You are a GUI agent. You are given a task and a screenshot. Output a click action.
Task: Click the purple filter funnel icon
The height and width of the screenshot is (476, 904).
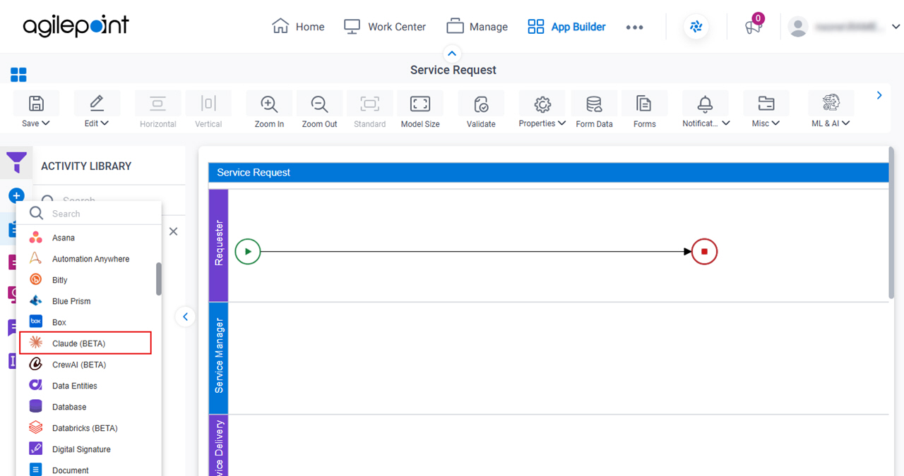[x=17, y=162]
